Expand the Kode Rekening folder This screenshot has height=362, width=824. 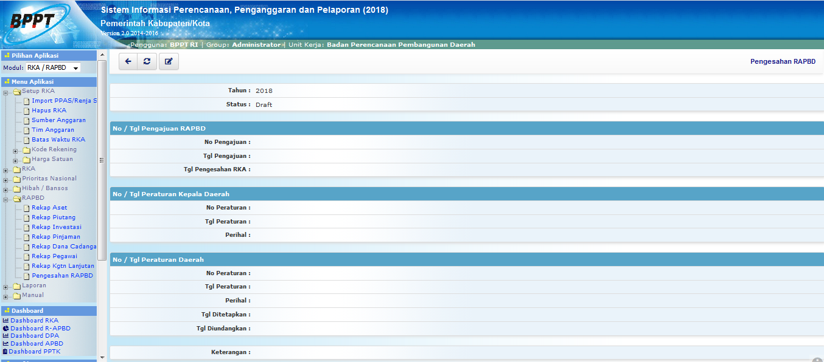(x=15, y=150)
